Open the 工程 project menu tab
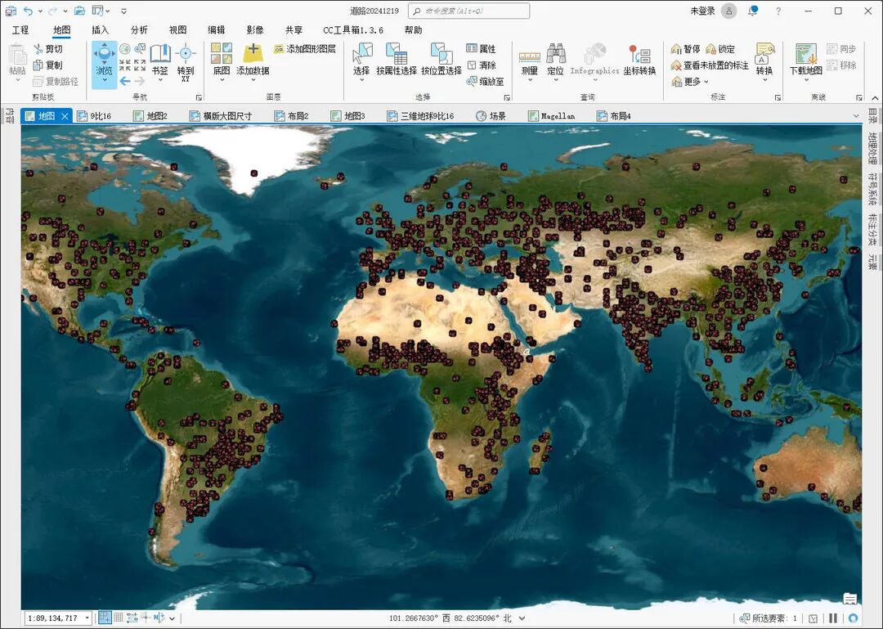The width and height of the screenshot is (883, 629). 20,30
